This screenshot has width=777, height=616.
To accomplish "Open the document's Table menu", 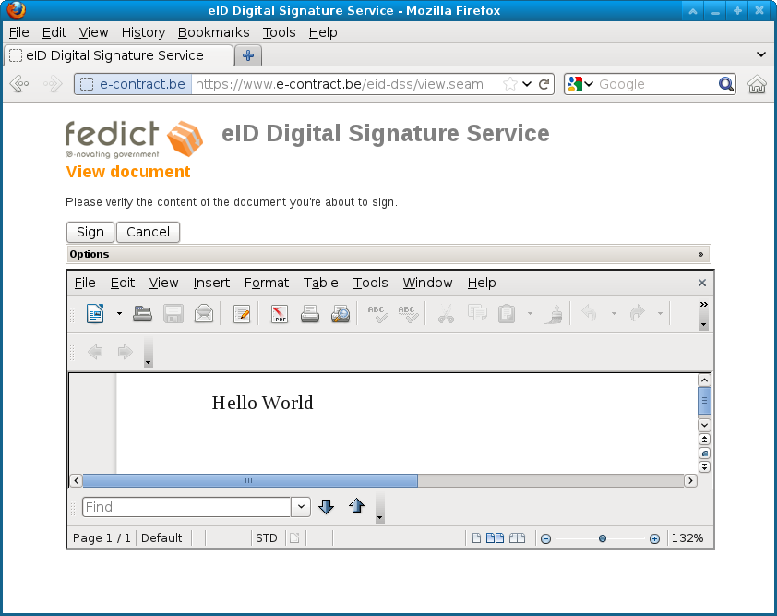I will [320, 283].
